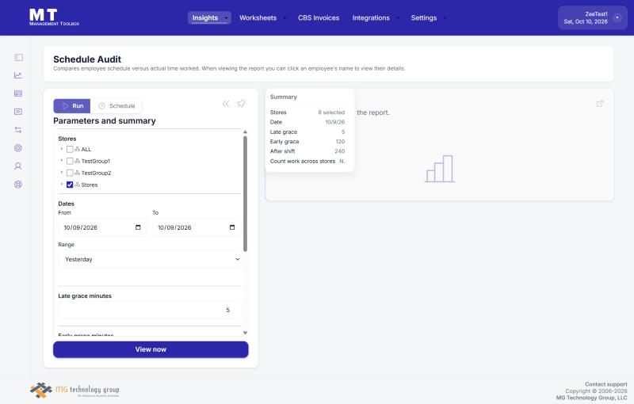Image resolution: width=634 pixels, height=404 pixels.
Task: Pin the parameters panel with pin icon
Action: pyautogui.click(x=241, y=104)
